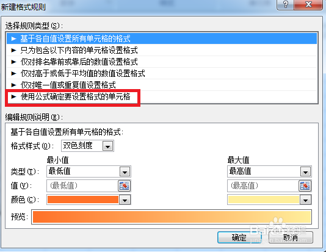The width and height of the screenshot is (326, 252).
Task: Open the 格式样式 双色刻度 dropdown
Action: point(107,146)
